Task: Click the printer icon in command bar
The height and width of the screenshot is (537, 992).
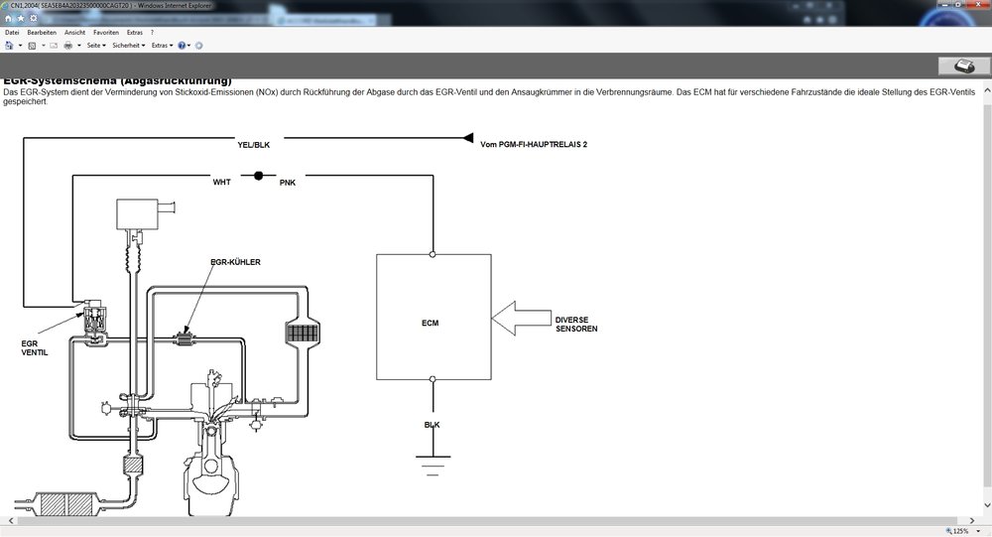Action: [67, 46]
